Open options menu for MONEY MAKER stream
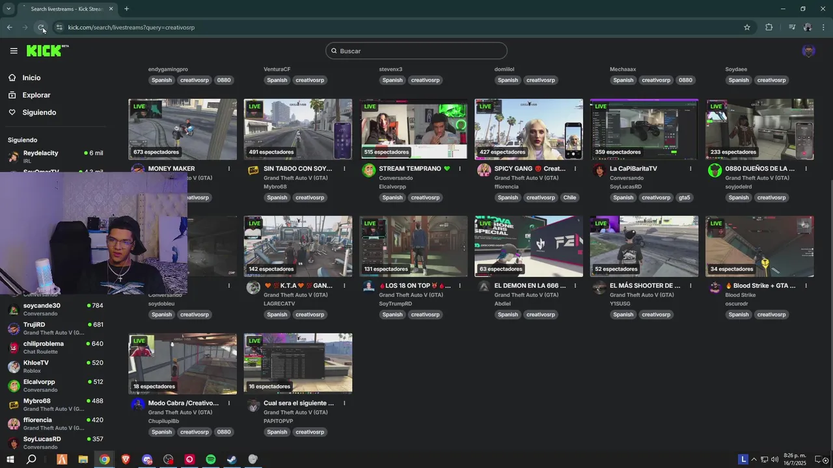The height and width of the screenshot is (468, 833). [228, 169]
